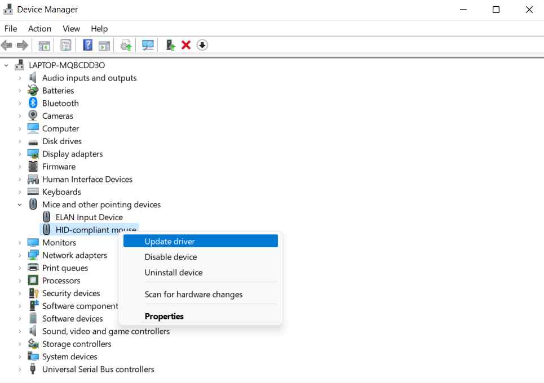Select the Processors label
The image size is (544, 383).
(61, 280)
